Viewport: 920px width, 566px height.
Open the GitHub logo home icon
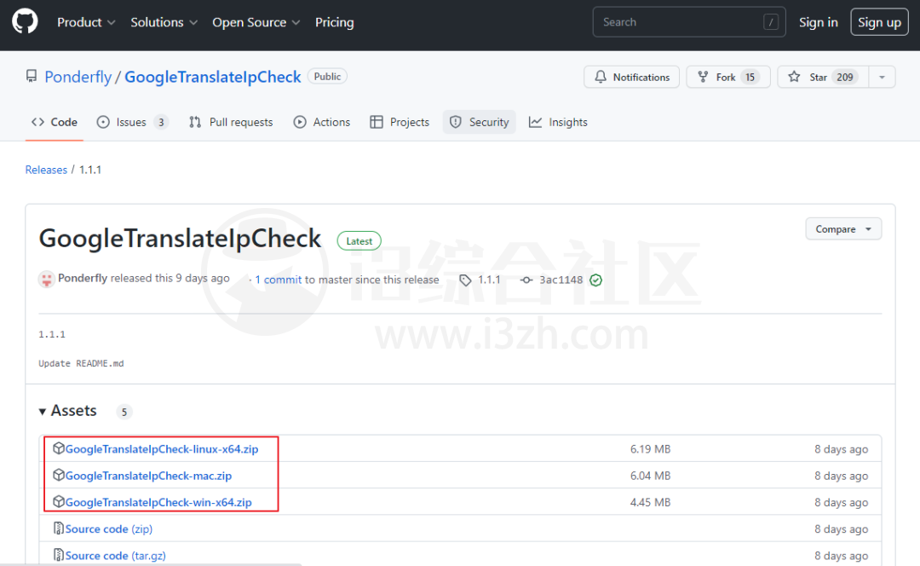[x=25, y=21]
